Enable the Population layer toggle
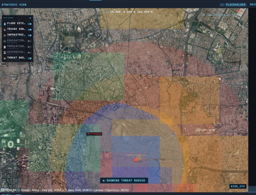The width and height of the screenshot is (256, 195). (30, 47)
